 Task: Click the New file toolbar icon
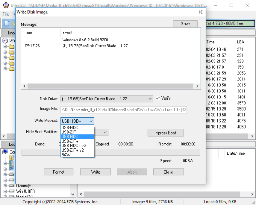7,23
